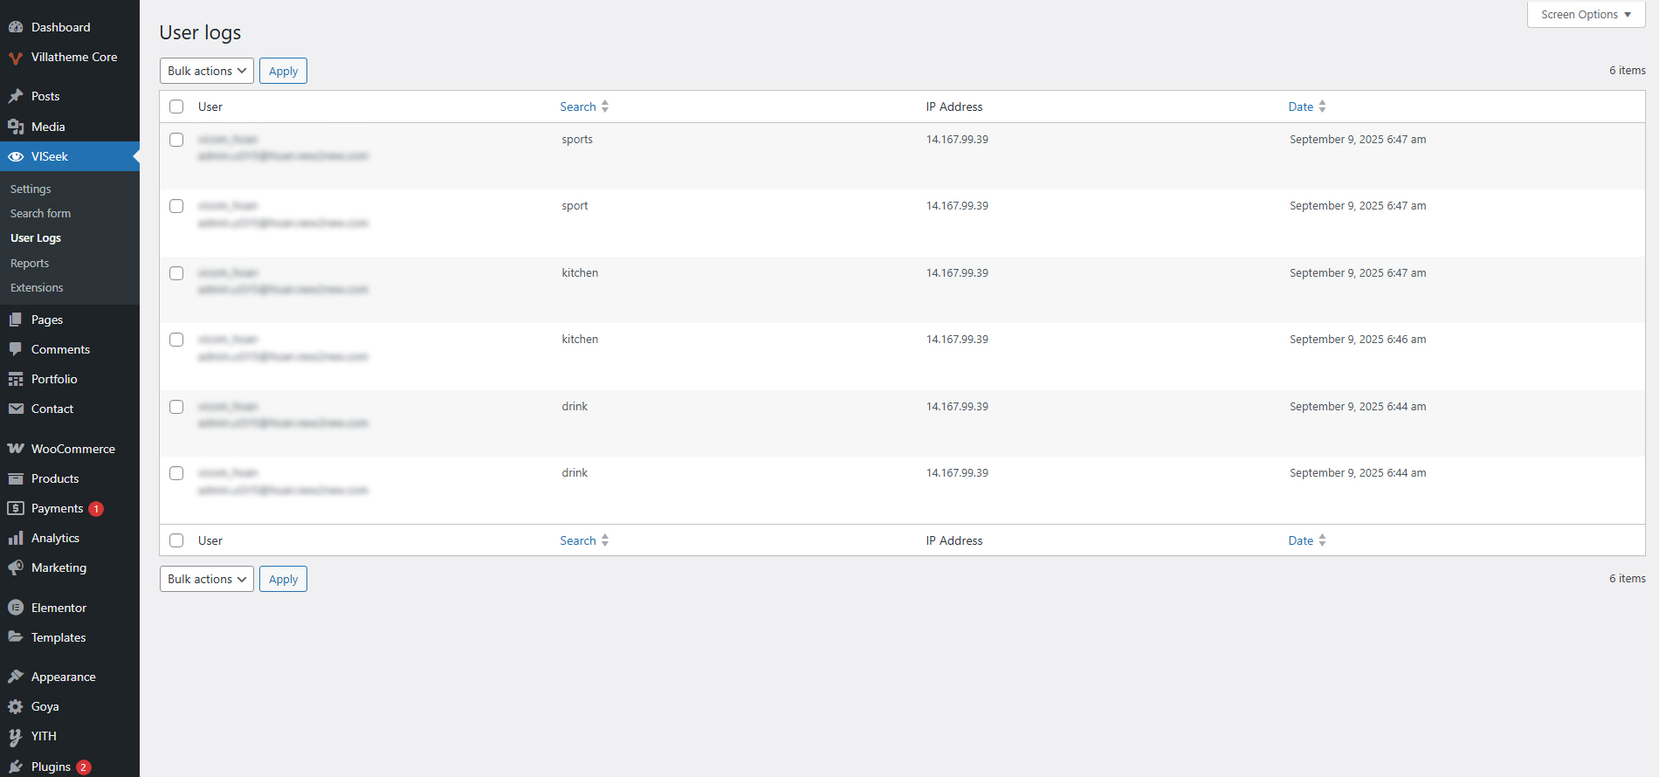
Task: Go to VISeek Settings submenu
Action: [31, 189]
